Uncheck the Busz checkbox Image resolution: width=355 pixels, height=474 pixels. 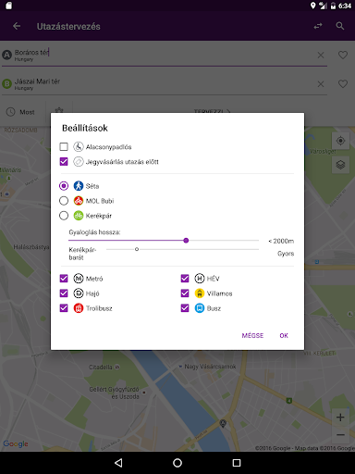[185, 308]
